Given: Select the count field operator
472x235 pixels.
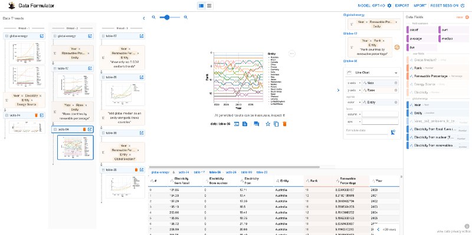Looking at the screenshot, I should 422,30.
